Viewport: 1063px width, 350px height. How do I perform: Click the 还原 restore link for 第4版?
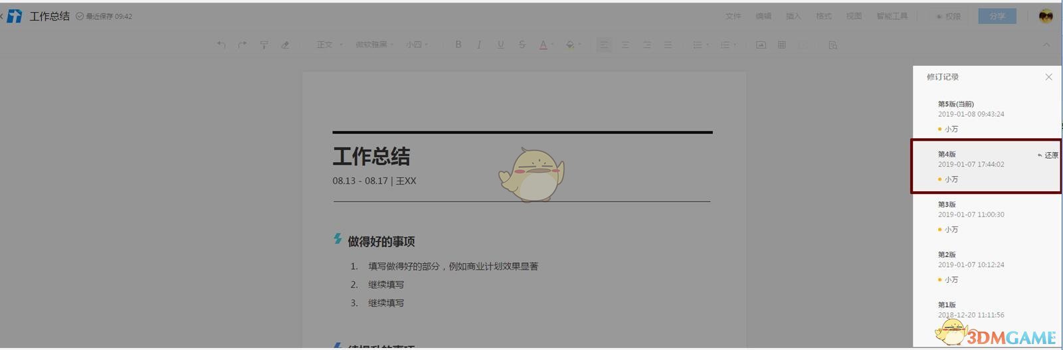click(1048, 155)
